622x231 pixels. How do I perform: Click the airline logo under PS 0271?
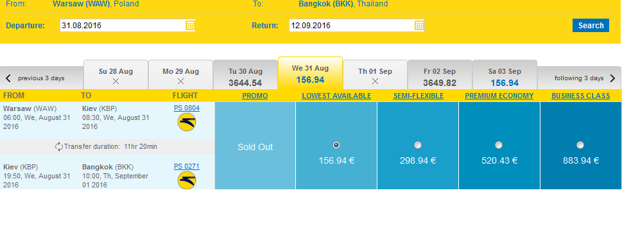point(187,180)
